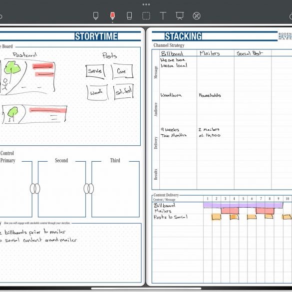Open the presentation board tool
292x292 pixels.
[x=180, y=16]
